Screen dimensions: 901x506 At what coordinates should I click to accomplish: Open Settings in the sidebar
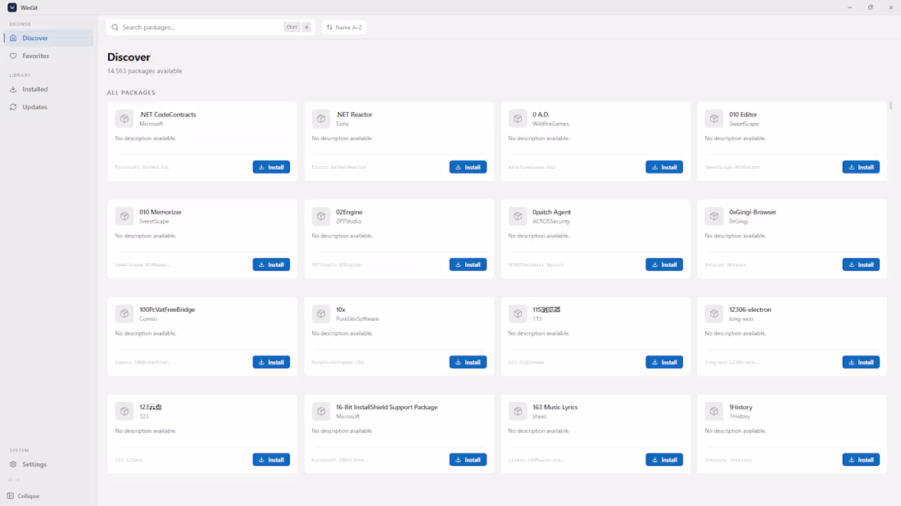48,464
